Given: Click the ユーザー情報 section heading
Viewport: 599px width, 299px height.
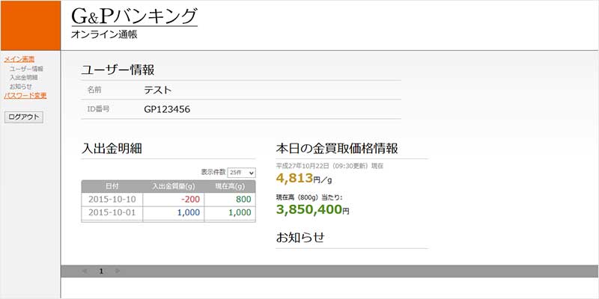Looking at the screenshot, I should click(x=118, y=70).
